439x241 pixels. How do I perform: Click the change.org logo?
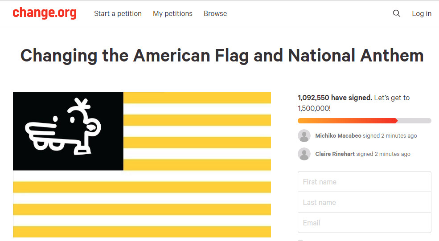(x=45, y=13)
